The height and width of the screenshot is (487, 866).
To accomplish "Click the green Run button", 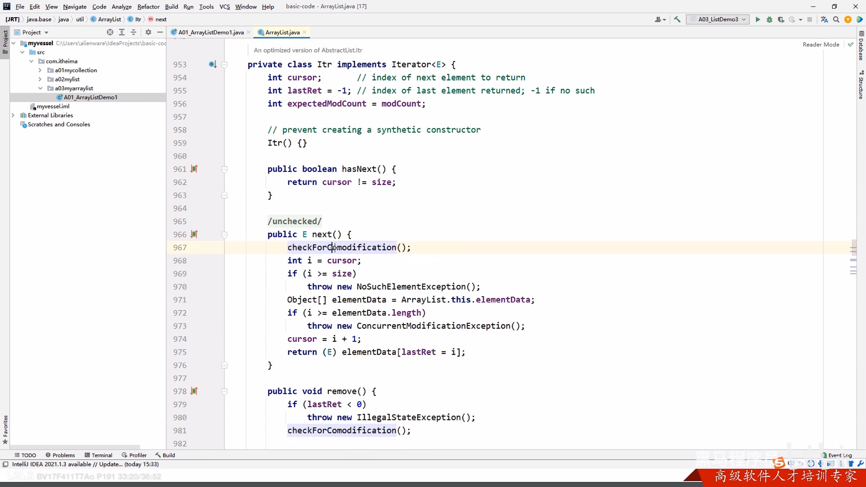I will click(758, 19).
